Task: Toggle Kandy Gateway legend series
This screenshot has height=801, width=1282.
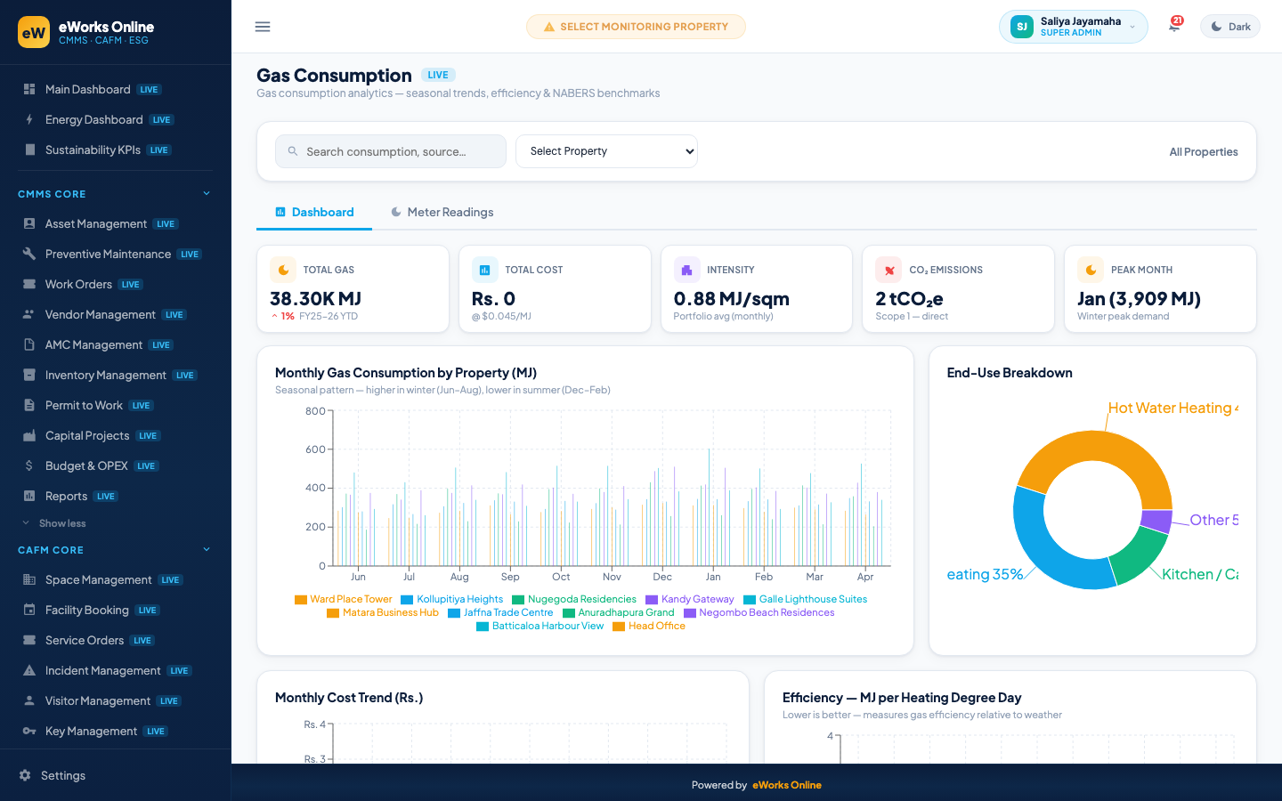Action: [x=690, y=599]
